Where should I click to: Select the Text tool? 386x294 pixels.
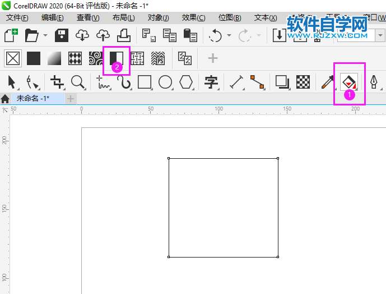[x=211, y=82]
